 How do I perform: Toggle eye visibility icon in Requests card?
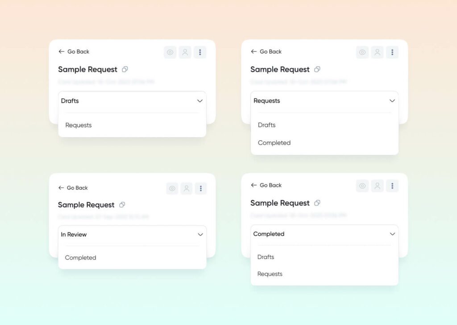point(362,52)
